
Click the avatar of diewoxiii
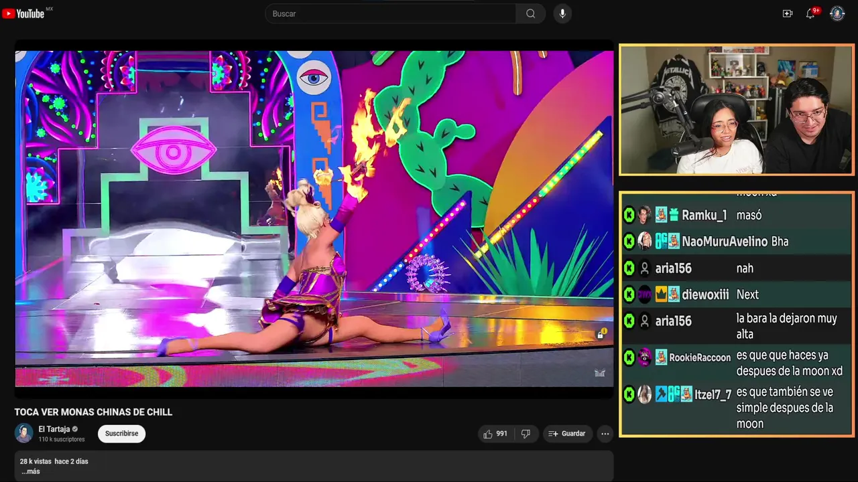[x=644, y=295]
